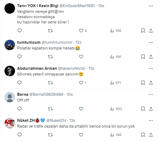Click Berna's default profile avatar
Screen dimensions: 159x141
10,97
